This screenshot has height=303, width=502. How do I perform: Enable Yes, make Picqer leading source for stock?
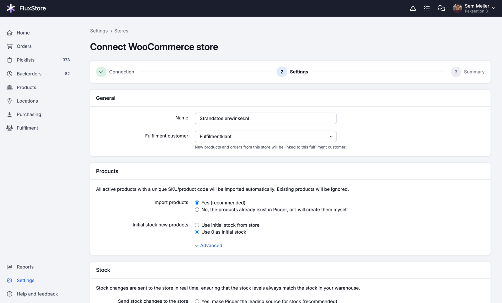click(x=197, y=301)
